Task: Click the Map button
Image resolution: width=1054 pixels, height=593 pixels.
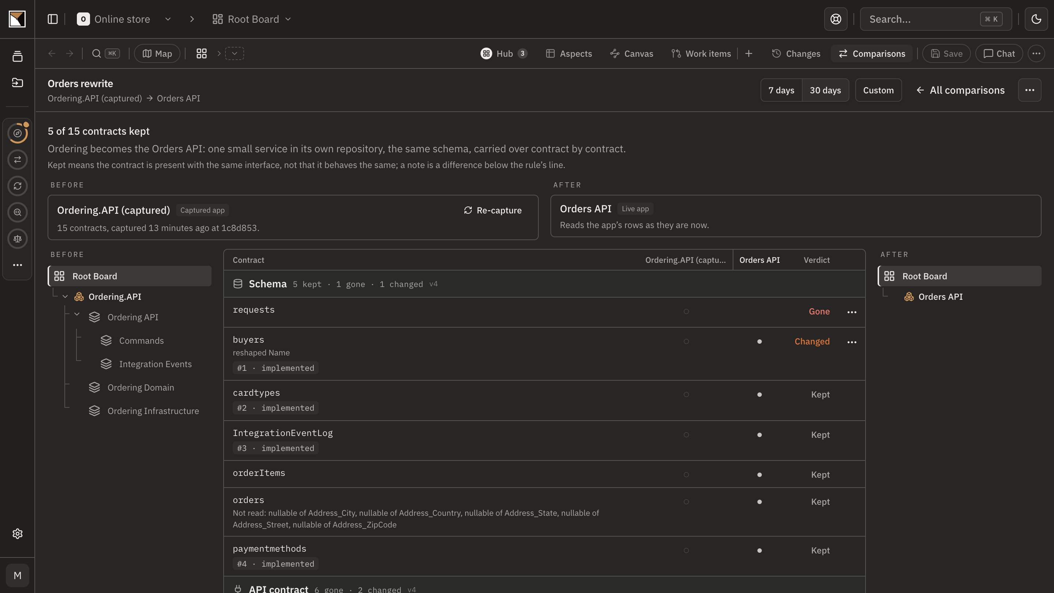Action: [157, 53]
